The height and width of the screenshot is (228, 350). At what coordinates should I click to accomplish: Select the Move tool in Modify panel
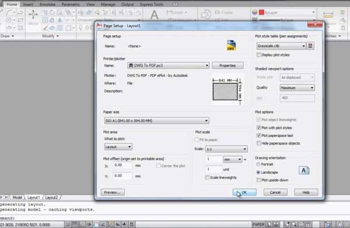tap(33, 17)
